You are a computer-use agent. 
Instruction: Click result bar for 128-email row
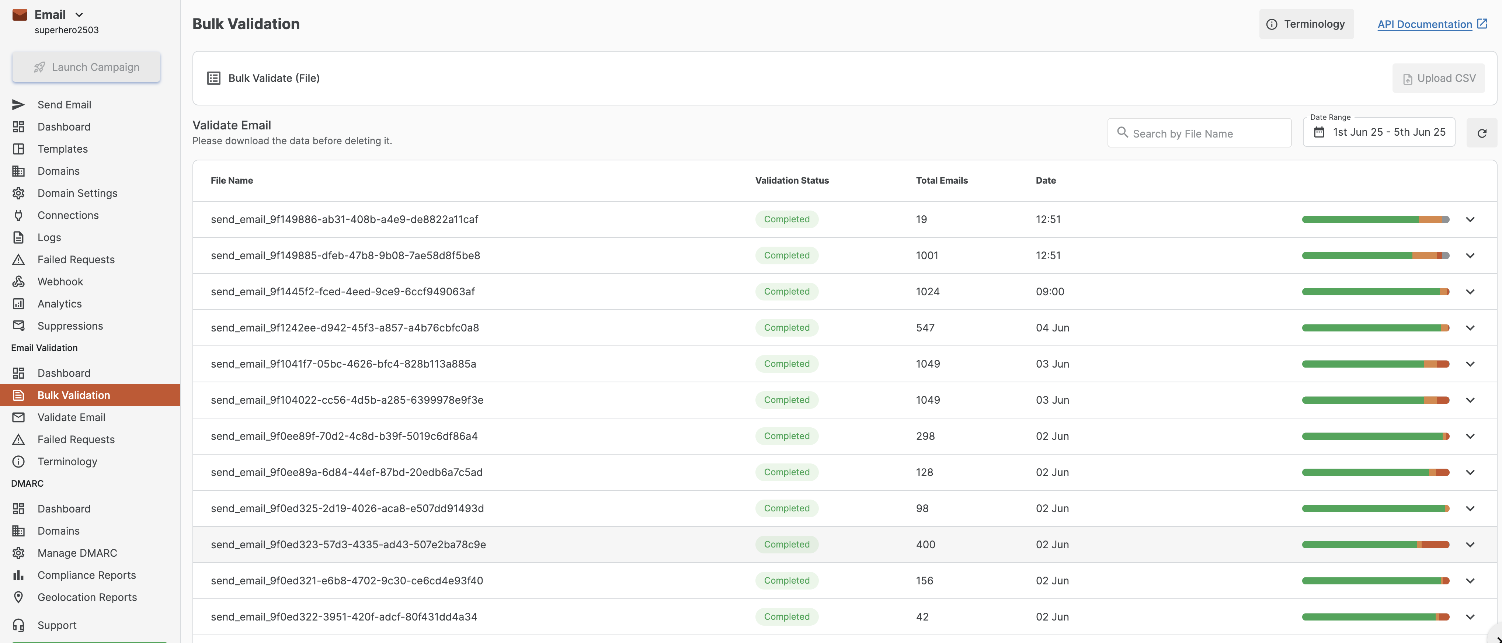point(1376,473)
